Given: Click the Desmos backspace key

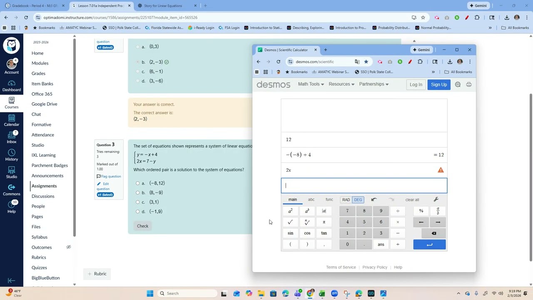Looking at the screenshot, I should click(x=434, y=233).
